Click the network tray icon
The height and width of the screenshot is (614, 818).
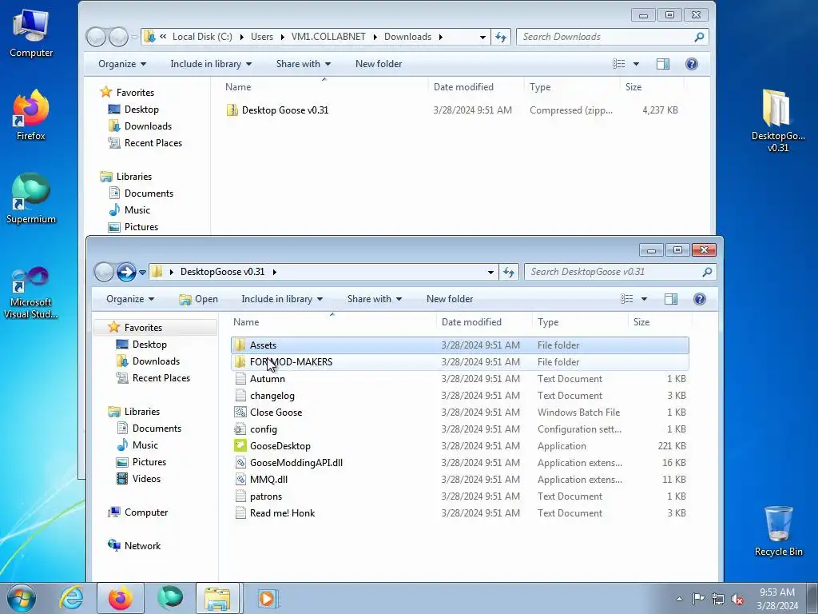pos(718,600)
